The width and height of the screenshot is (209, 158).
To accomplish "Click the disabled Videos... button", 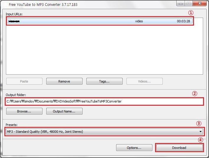I will coord(144,81).
